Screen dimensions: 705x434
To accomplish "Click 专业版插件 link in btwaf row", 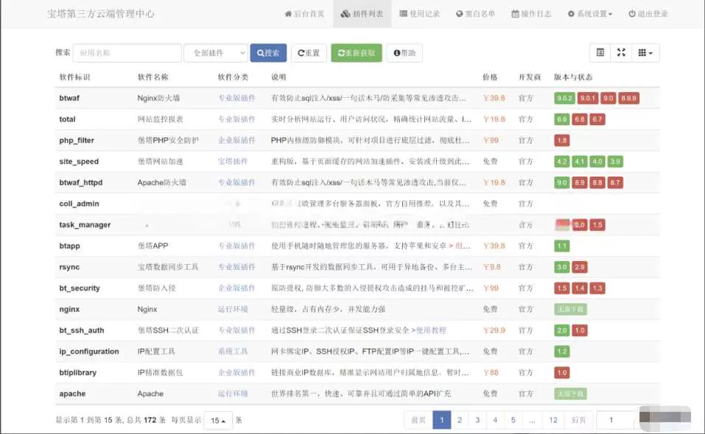I will [236, 98].
